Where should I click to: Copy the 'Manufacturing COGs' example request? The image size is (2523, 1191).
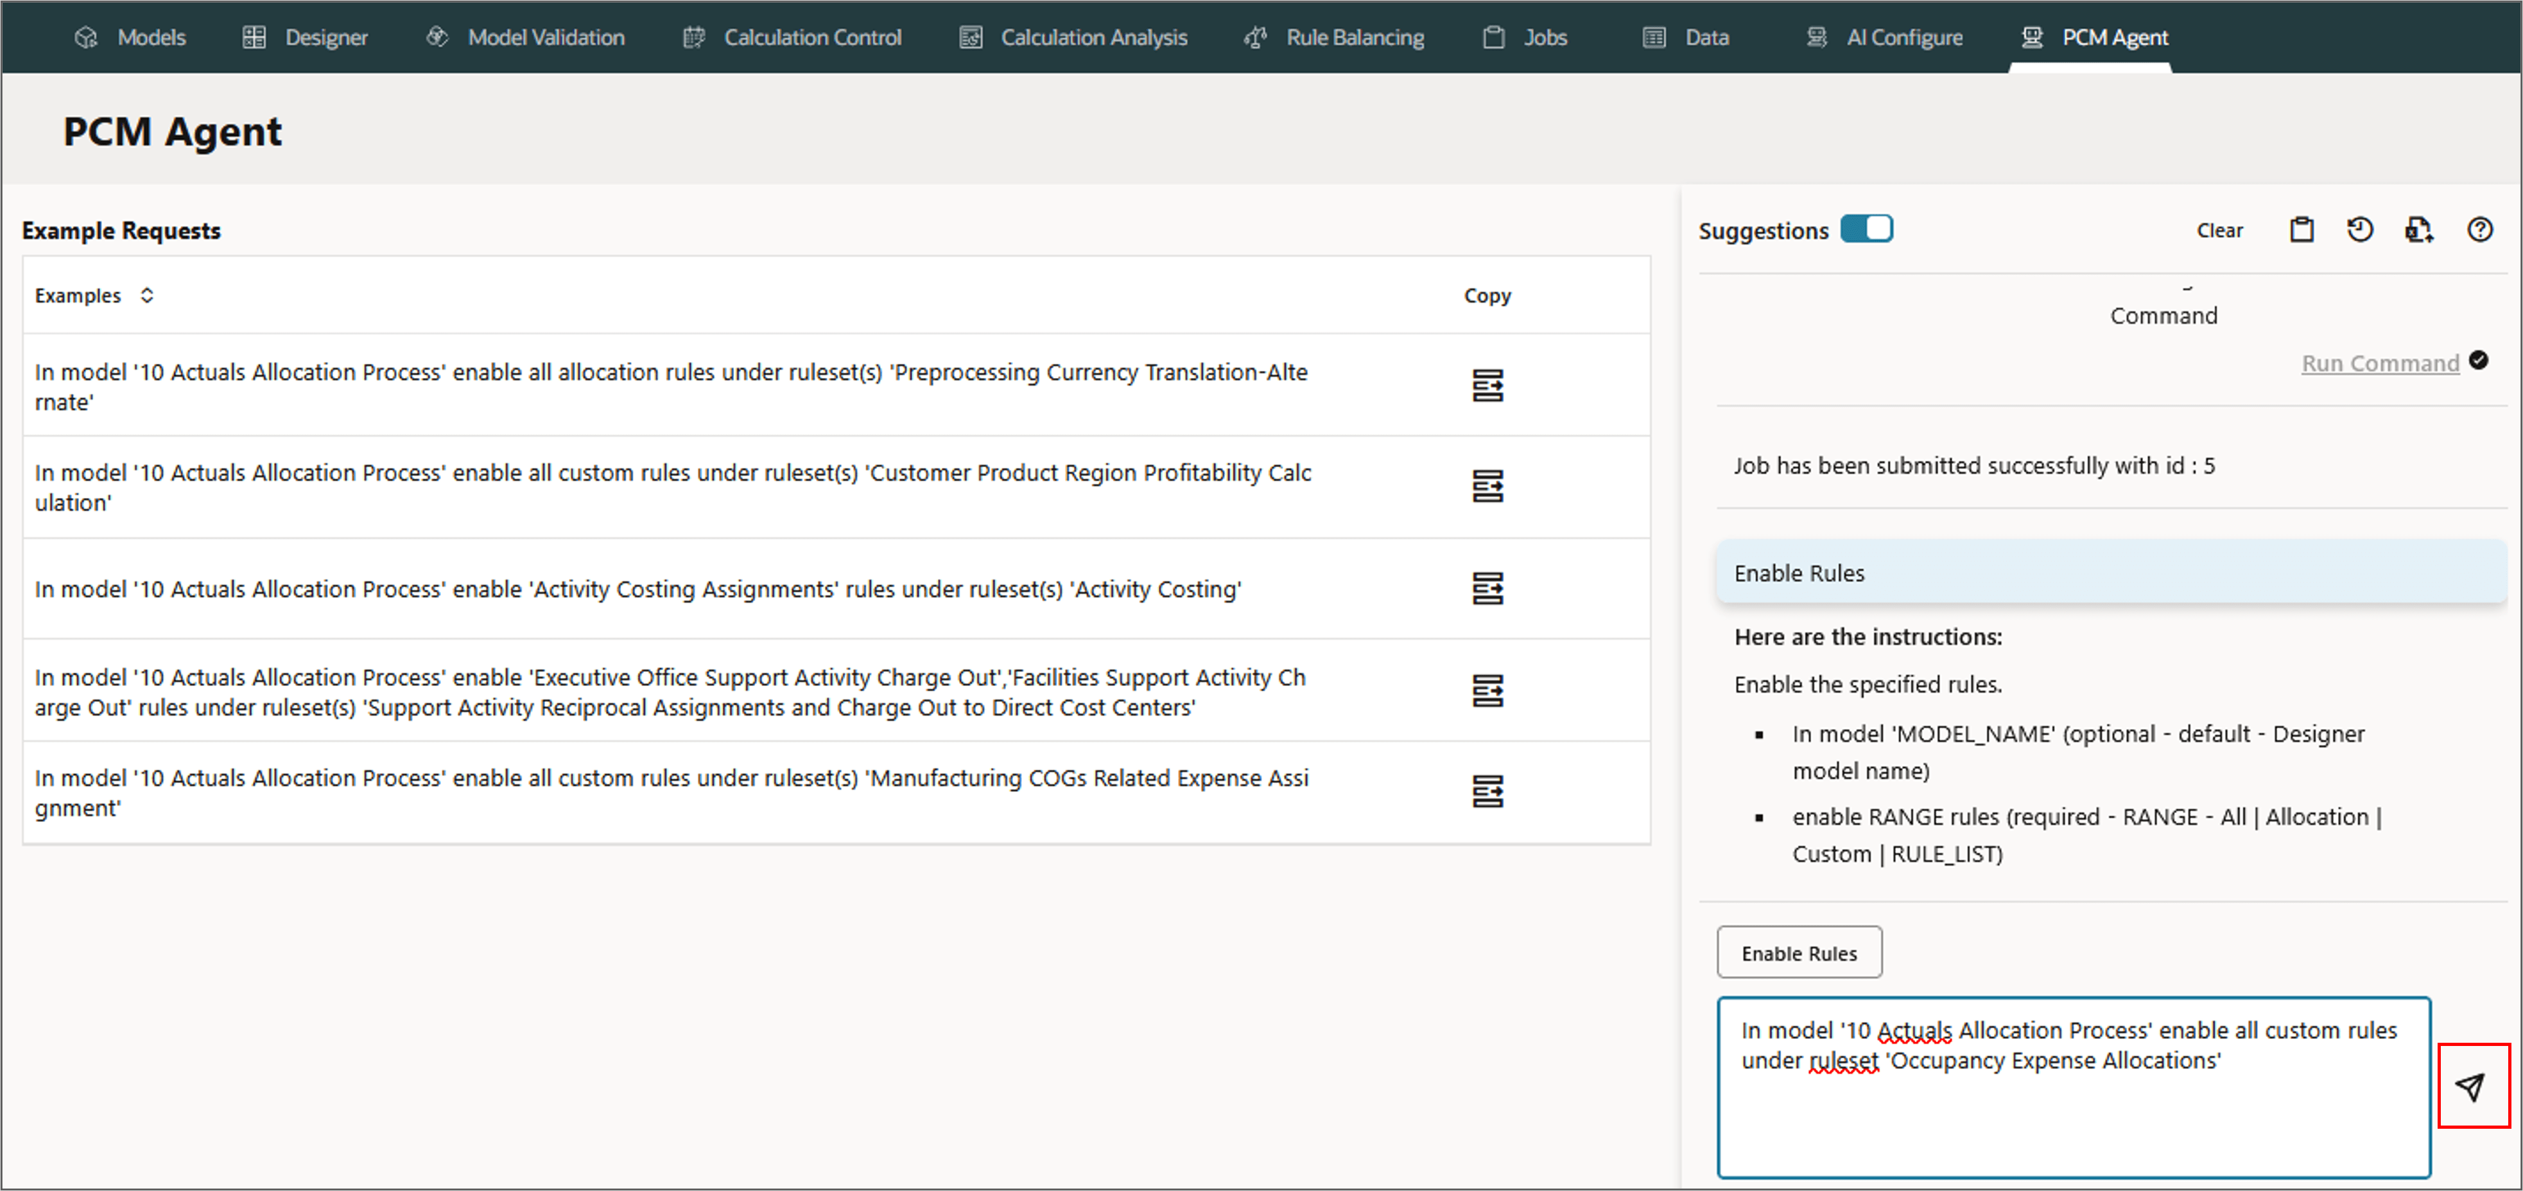(x=1487, y=792)
